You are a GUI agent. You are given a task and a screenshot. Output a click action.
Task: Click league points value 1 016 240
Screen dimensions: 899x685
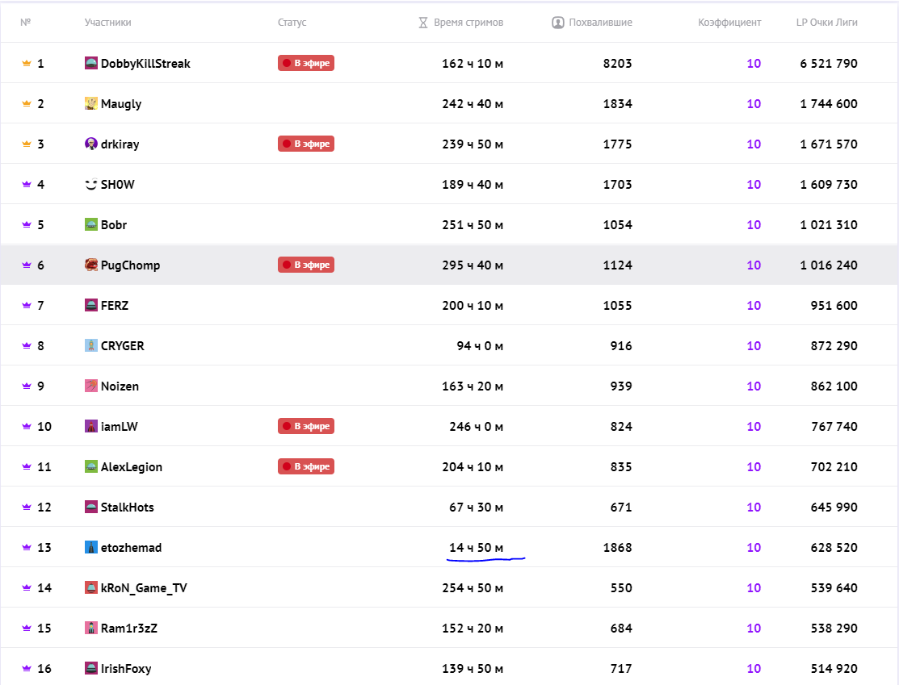click(x=829, y=265)
